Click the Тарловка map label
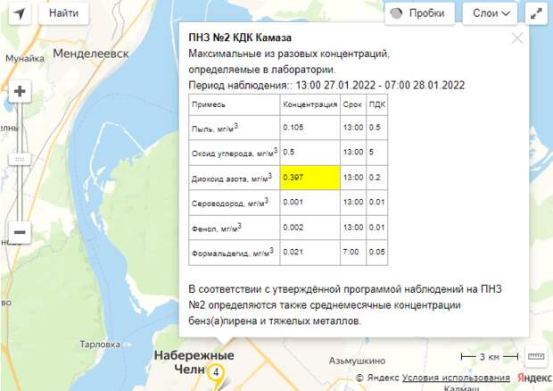Viewport: 553px width, 391px height. click(100, 344)
